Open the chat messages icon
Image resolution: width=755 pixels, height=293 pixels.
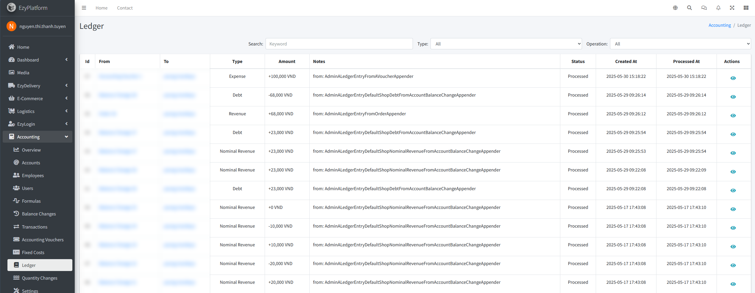pyautogui.click(x=704, y=8)
